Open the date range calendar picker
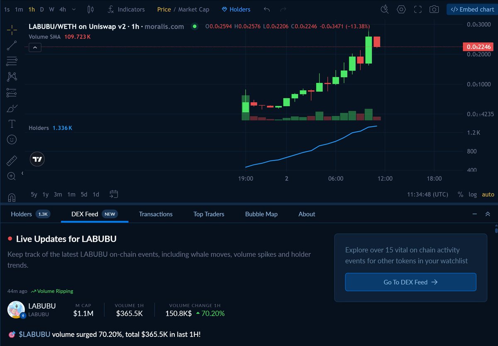The image size is (498, 346). click(x=114, y=194)
